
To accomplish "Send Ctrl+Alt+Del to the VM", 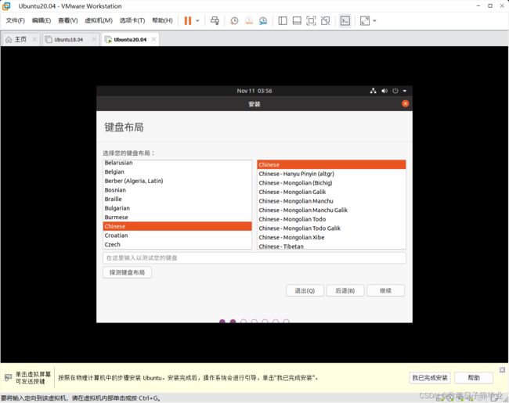I will [x=215, y=21].
